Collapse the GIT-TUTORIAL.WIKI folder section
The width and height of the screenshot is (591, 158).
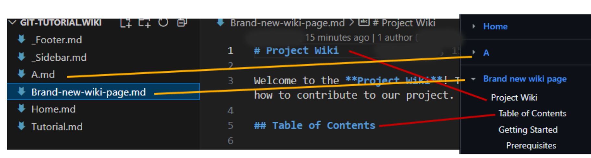coord(13,23)
